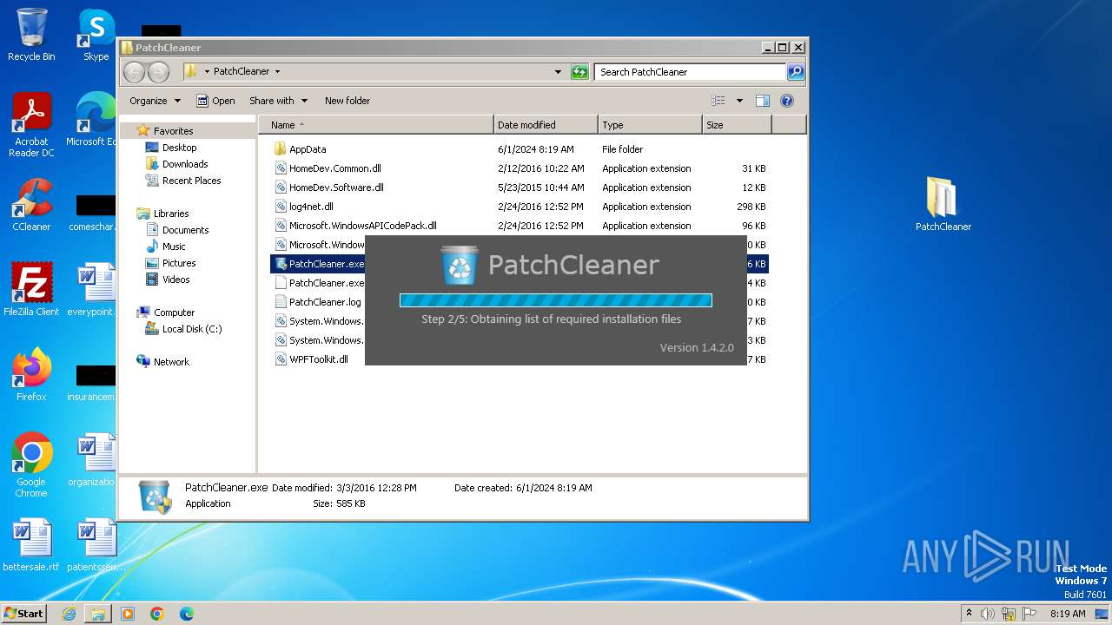Screen dimensions: 1112x625
Task: Change view with the views icon
Action: click(x=718, y=101)
